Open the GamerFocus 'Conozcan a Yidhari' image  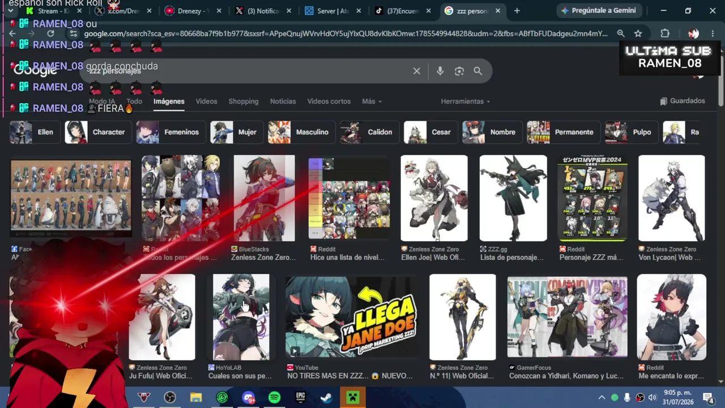point(567,317)
